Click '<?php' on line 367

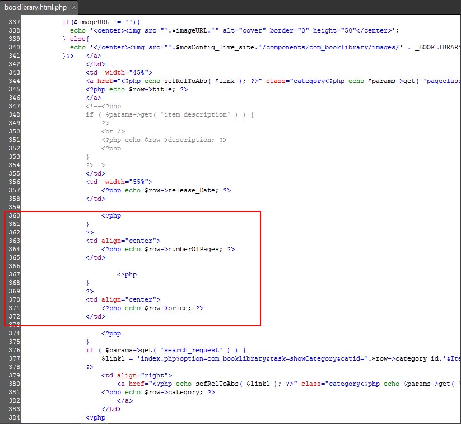[127, 274]
